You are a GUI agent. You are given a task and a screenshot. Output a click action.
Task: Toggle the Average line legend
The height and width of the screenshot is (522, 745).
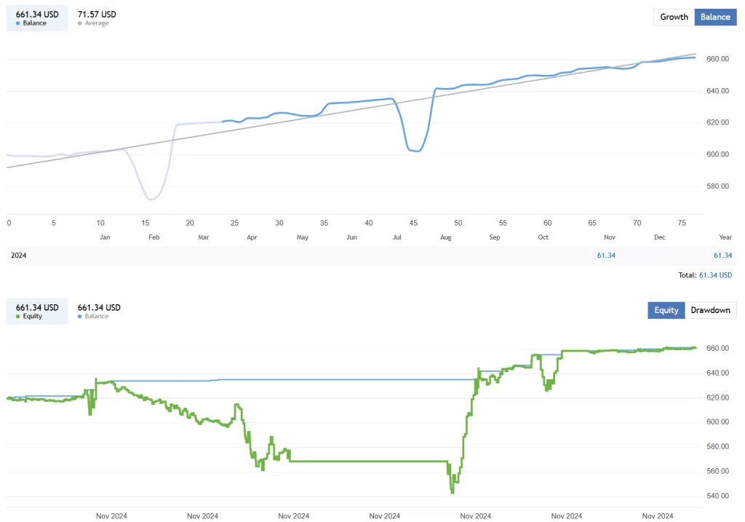click(x=79, y=23)
